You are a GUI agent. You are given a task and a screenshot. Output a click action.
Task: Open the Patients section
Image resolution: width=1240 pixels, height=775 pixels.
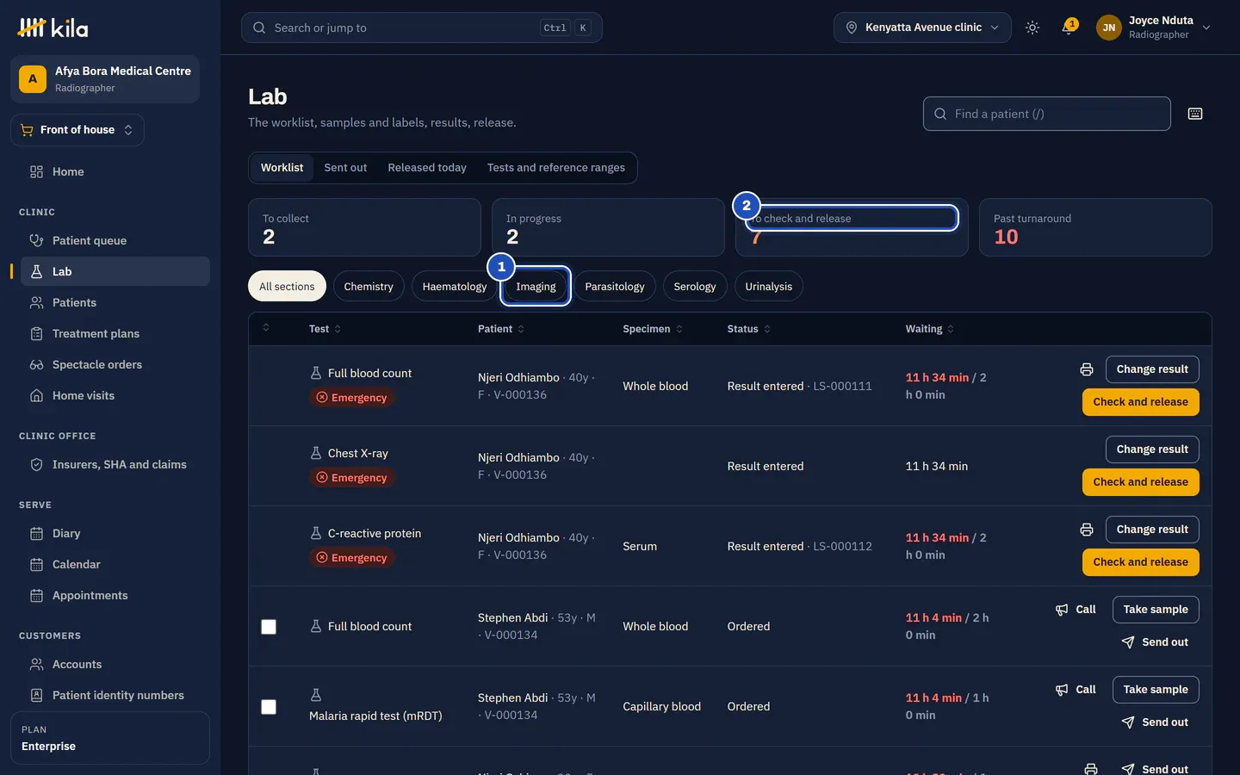115,302
